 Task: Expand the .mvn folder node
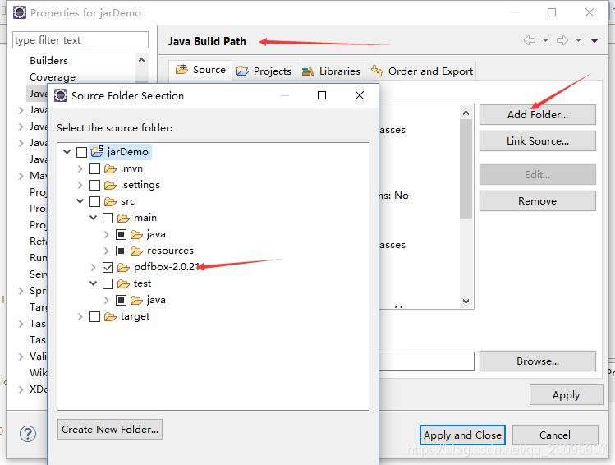[x=80, y=168]
